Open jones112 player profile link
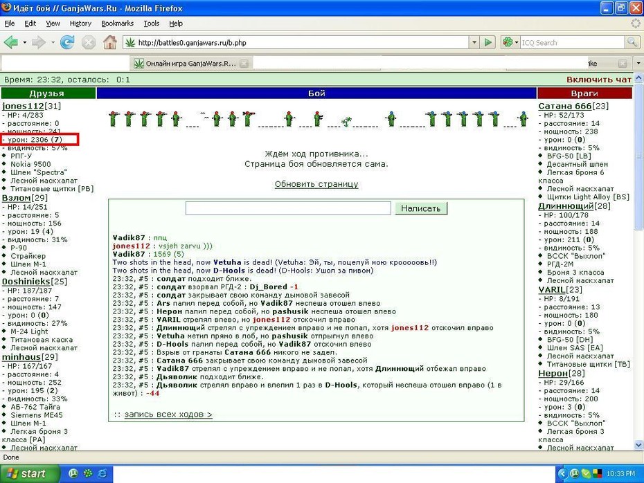Viewport: 644px width, 483px height. pos(23,106)
